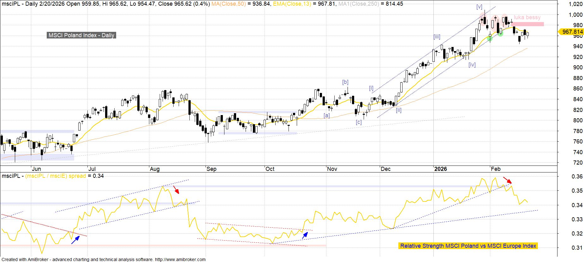584x262 pixels.
Task: Select the [ii] wave label
Action: [x=399, y=110]
